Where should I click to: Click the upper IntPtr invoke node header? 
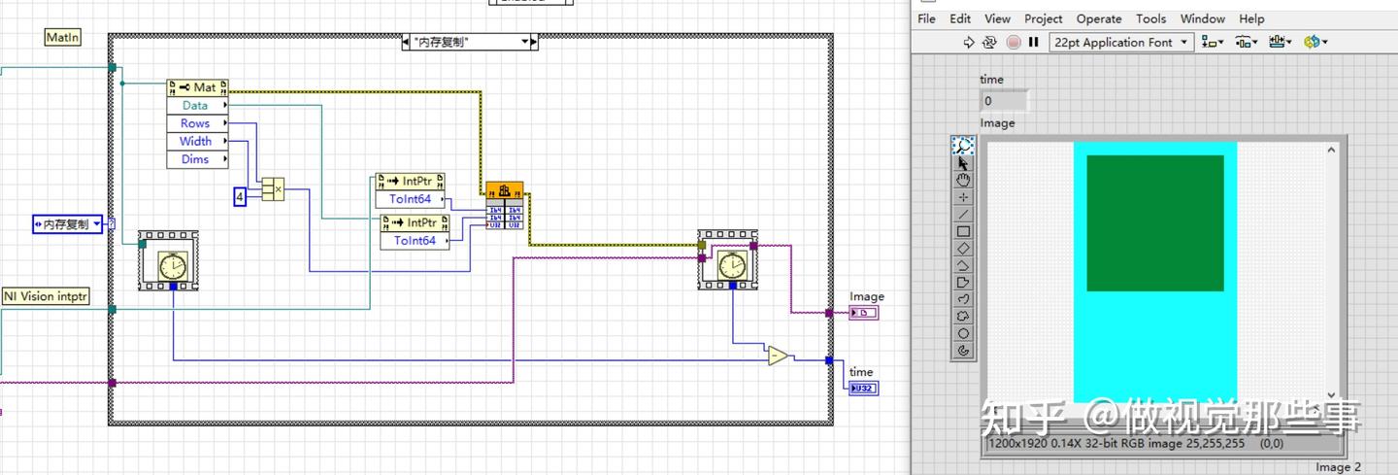pos(410,182)
